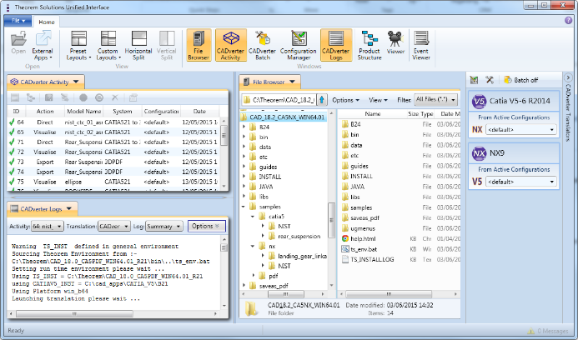Image resolution: width=578 pixels, height=340 pixels.
Task: Click the delete X icon in Activity toolbar
Action: coord(115,97)
